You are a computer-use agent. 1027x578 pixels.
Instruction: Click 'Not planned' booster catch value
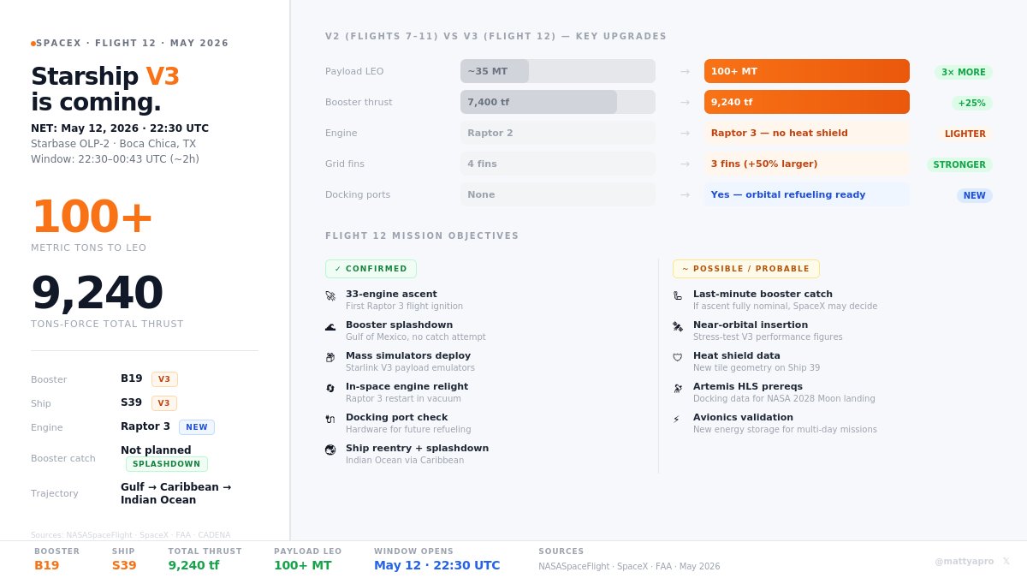click(x=156, y=450)
